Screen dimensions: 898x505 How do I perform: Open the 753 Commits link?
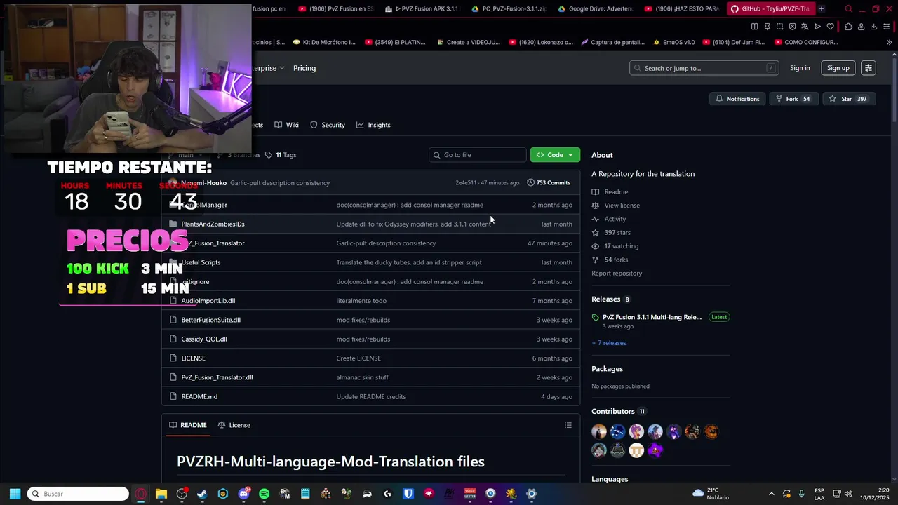[549, 183]
